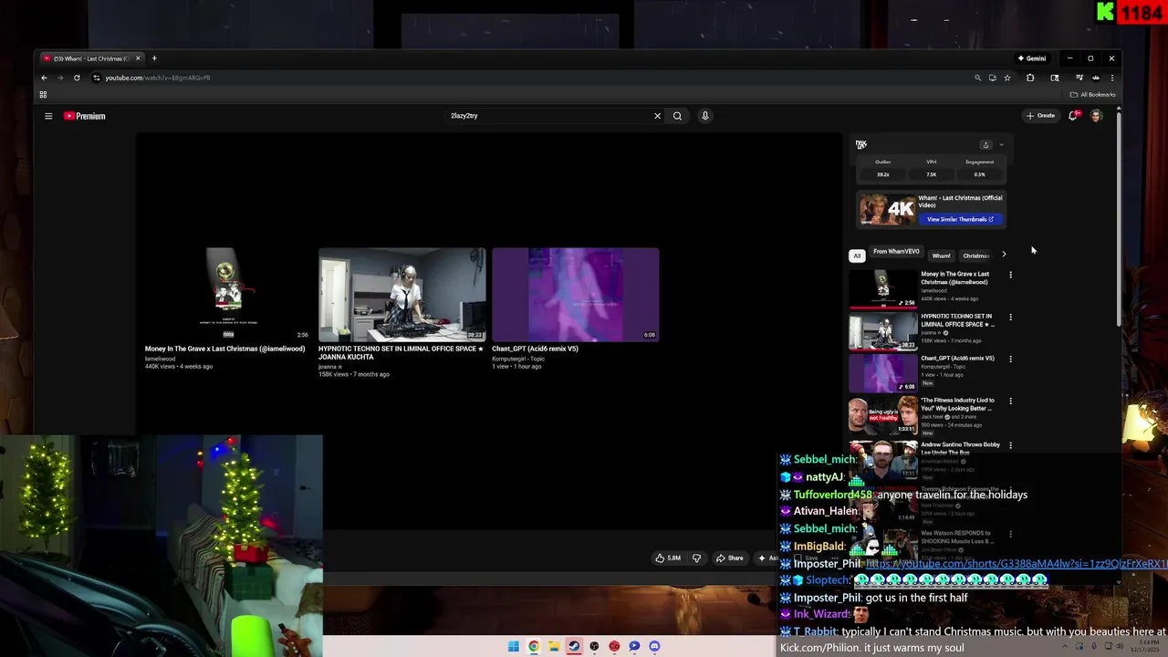The image size is (1168, 657).
Task: Open File Explorer from the taskbar
Action: tap(554, 646)
